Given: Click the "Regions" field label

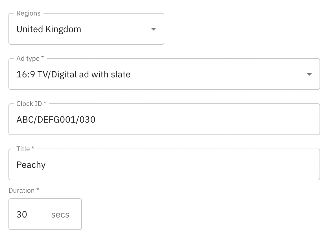Looking at the screenshot, I should click(x=28, y=13).
